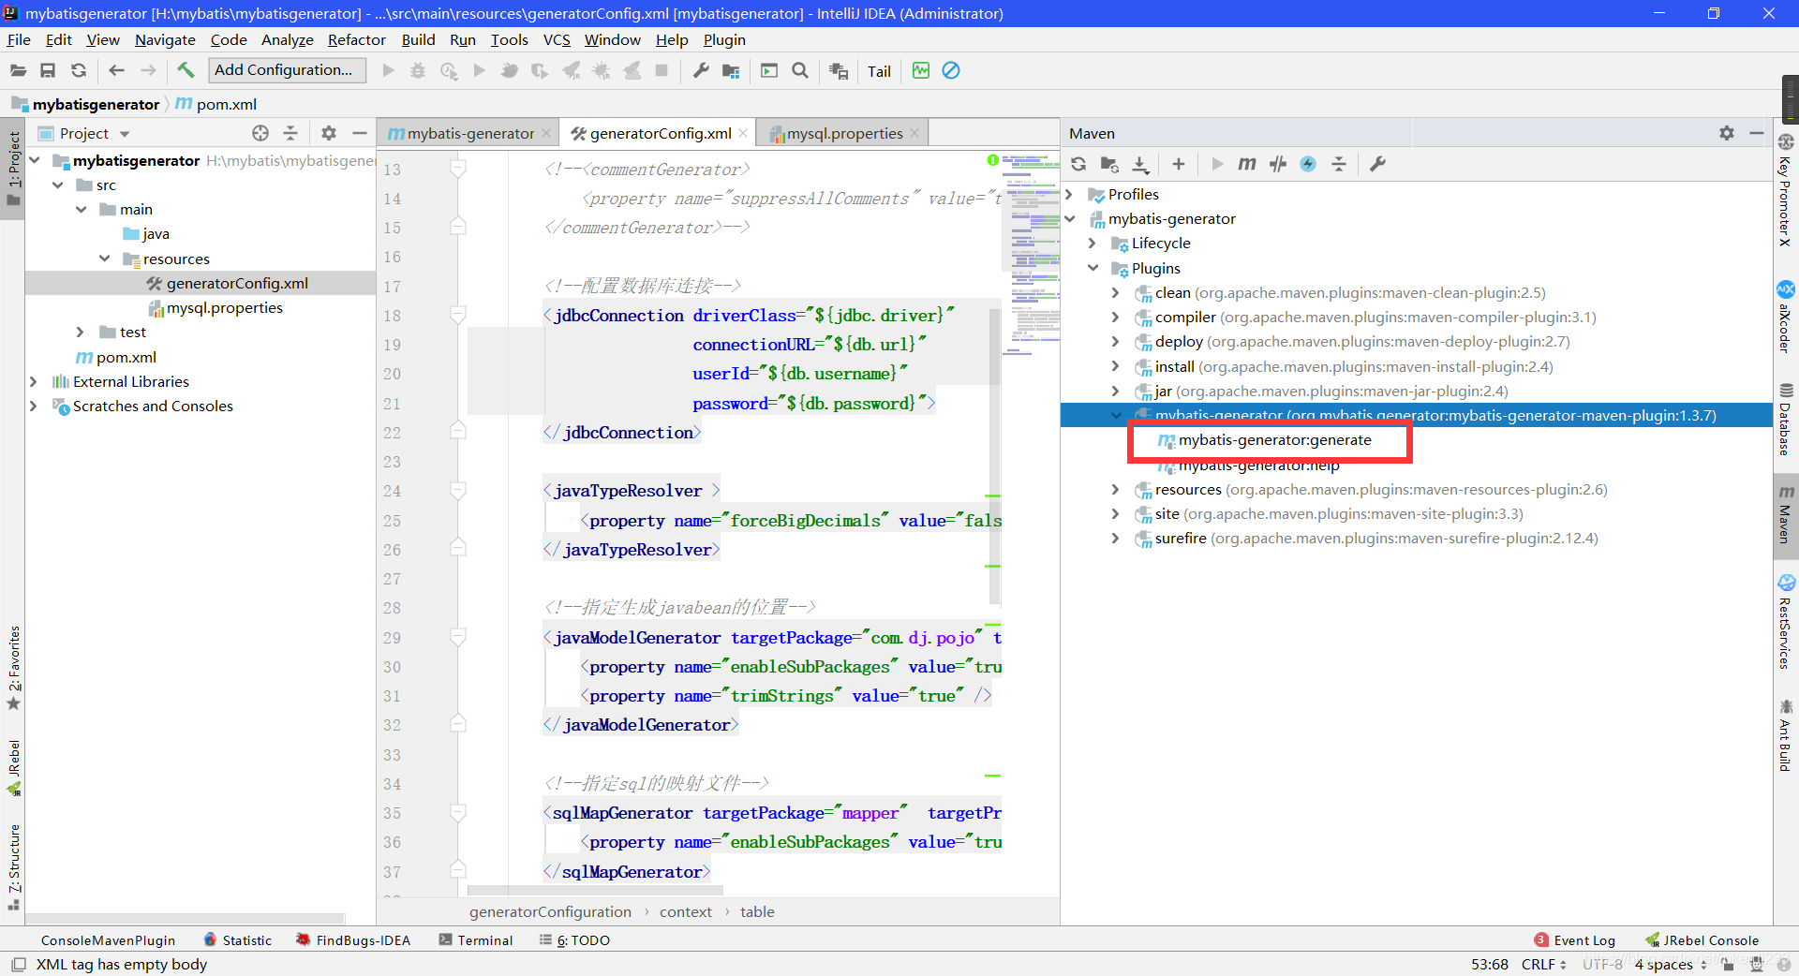The height and width of the screenshot is (976, 1799).
Task: Change 4 spaces indent setting
Action: 1671,964
